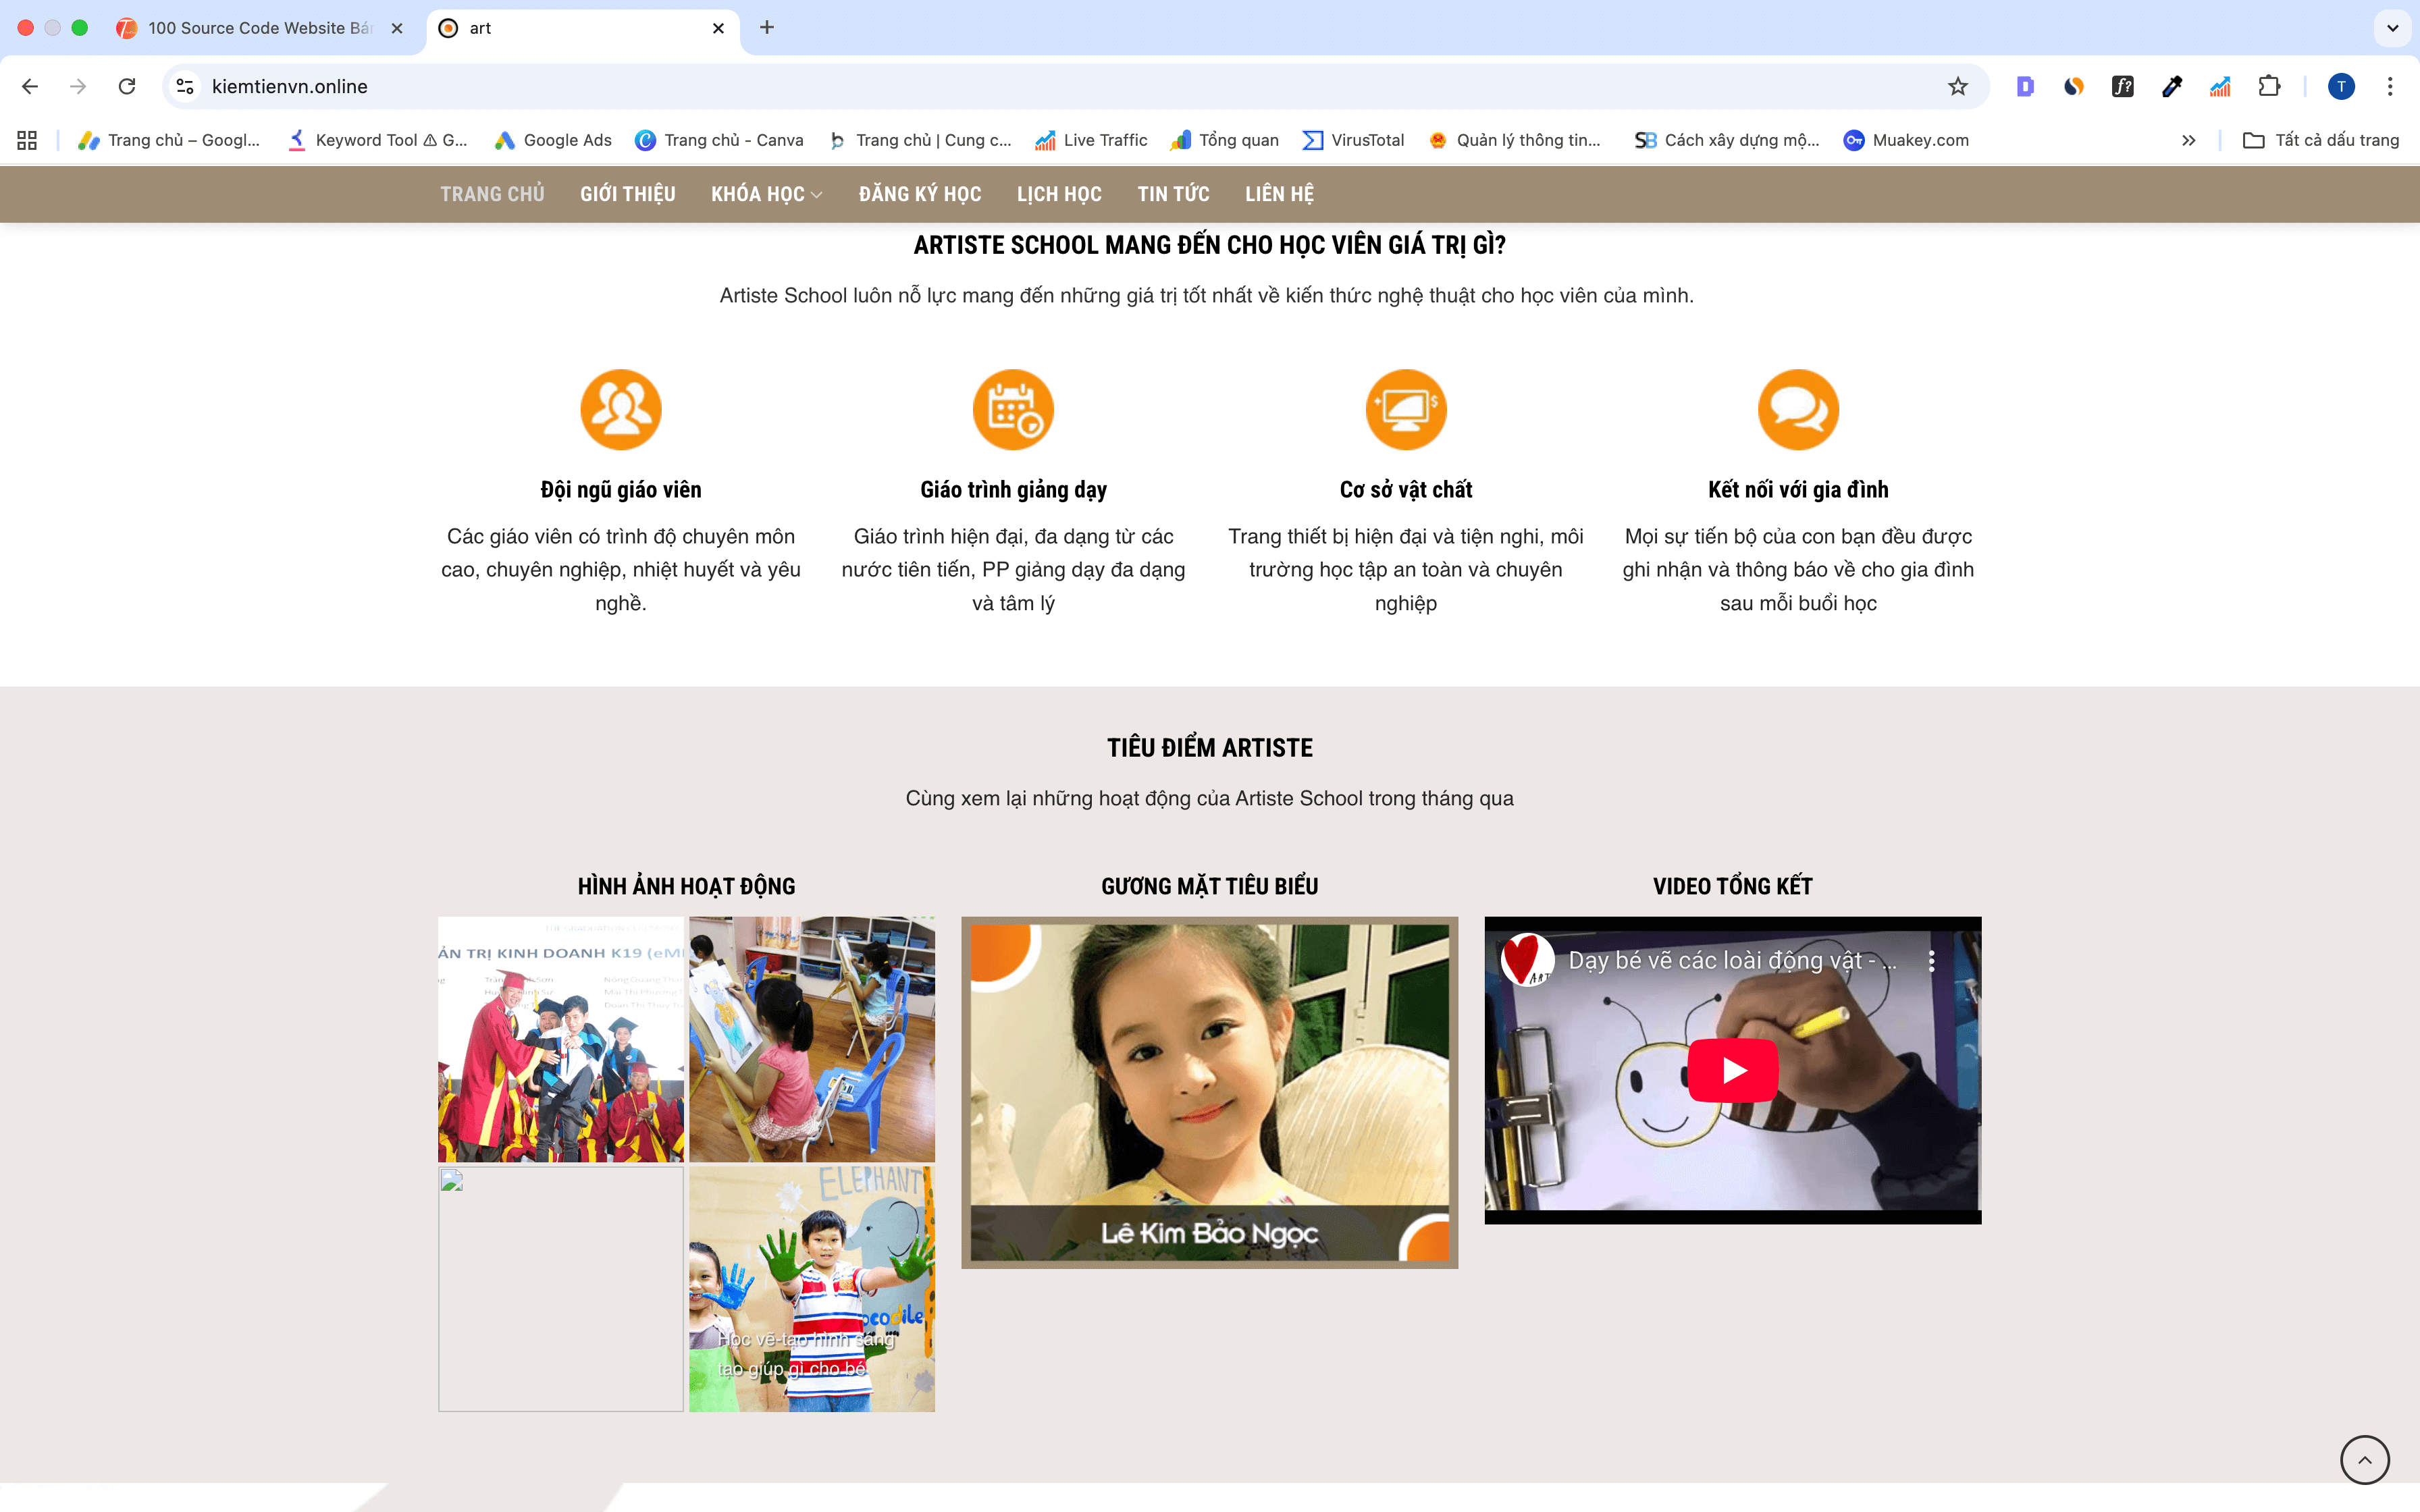Click the orange teachers team icon
Screen dimensions: 2420x1512
pyautogui.click(x=620, y=410)
